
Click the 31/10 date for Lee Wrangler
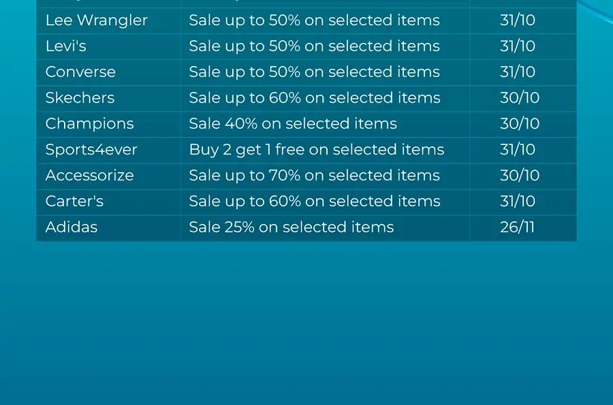(517, 20)
